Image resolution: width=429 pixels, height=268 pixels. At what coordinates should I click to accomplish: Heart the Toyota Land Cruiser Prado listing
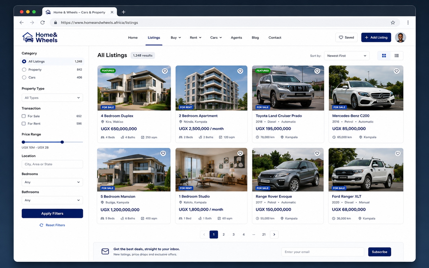click(x=317, y=71)
